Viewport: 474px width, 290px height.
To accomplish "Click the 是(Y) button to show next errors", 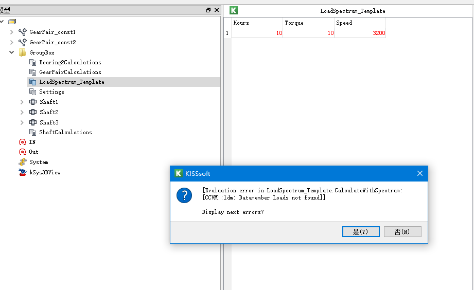I will (361, 232).
